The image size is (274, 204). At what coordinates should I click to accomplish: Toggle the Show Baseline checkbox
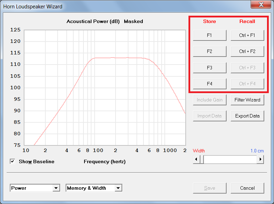(13, 161)
